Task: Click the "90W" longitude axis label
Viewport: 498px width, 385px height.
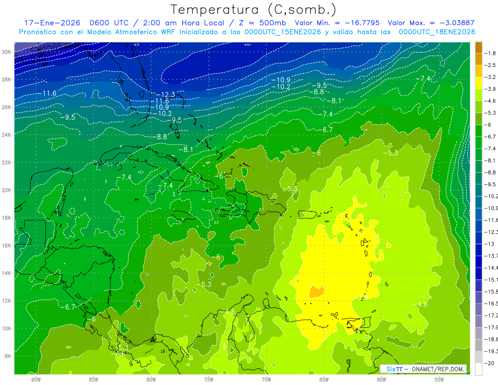Action: click(x=36, y=379)
